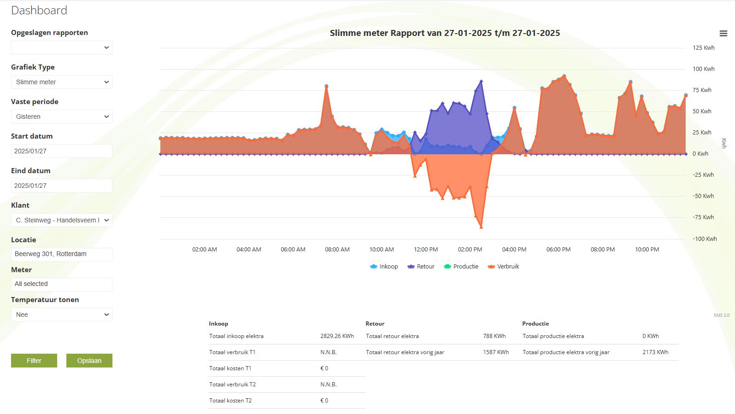
Task: Open the Opgeslagen rapporten dropdown
Action: [62, 47]
